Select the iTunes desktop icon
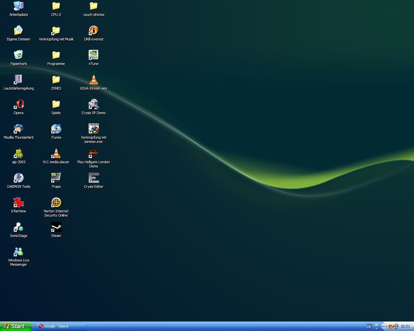The image size is (414, 331). (x=56, y=129)
